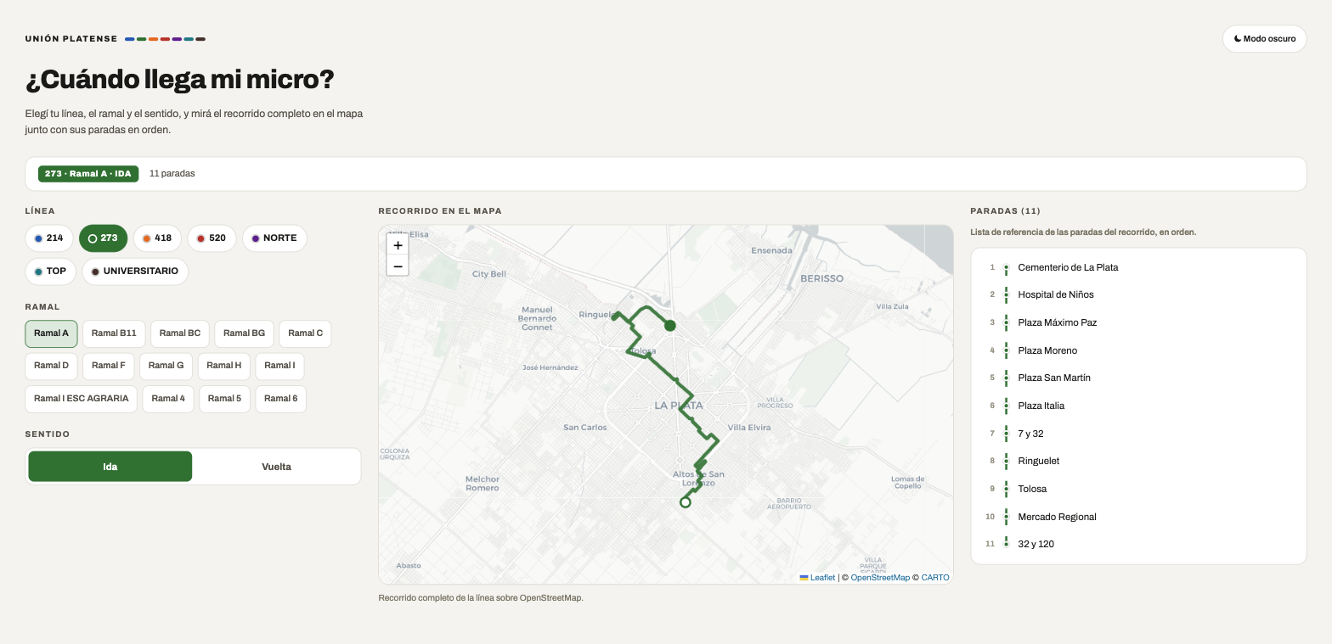Select line 214
The width and height of the screenshot is (1332, 644).
coord(49,238)
